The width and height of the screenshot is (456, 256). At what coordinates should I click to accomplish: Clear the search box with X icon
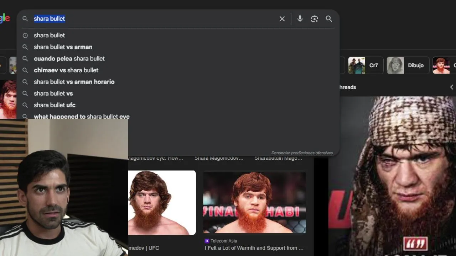pyautogui.click(x=282, y=19)
